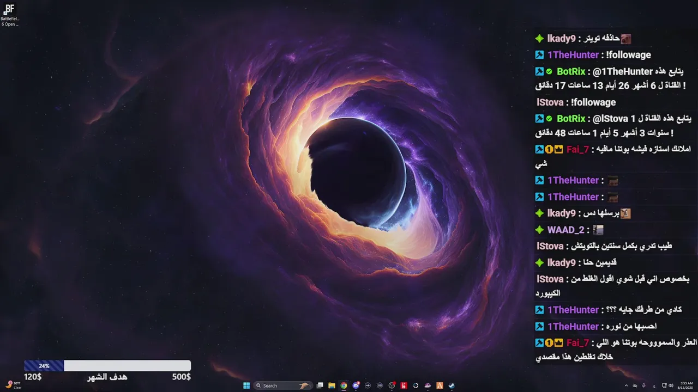Click the 120$ goal amount
The height and width of the screenshot is (392, 698).
(33, 377)
